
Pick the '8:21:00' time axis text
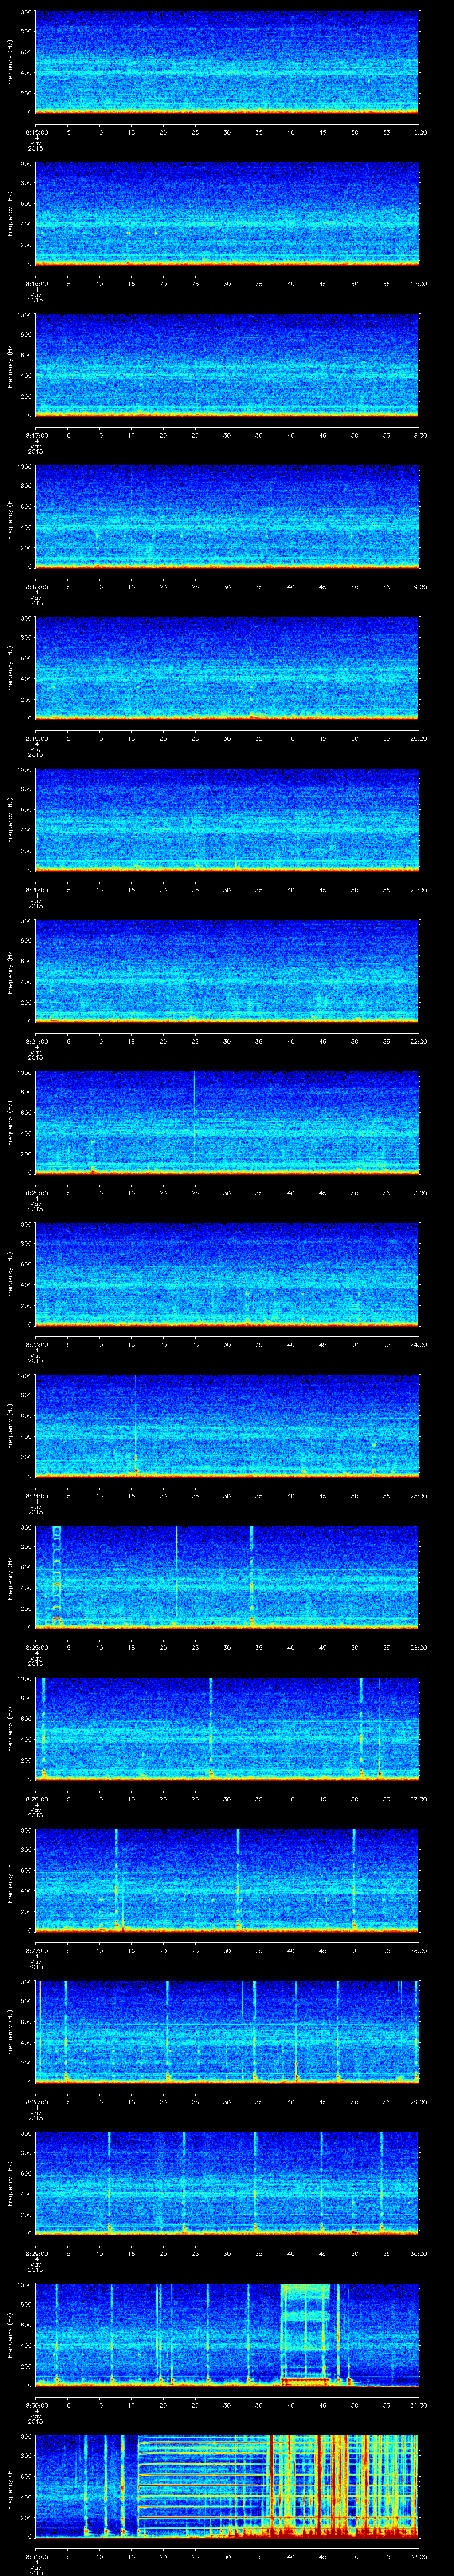pos(36,1041)
